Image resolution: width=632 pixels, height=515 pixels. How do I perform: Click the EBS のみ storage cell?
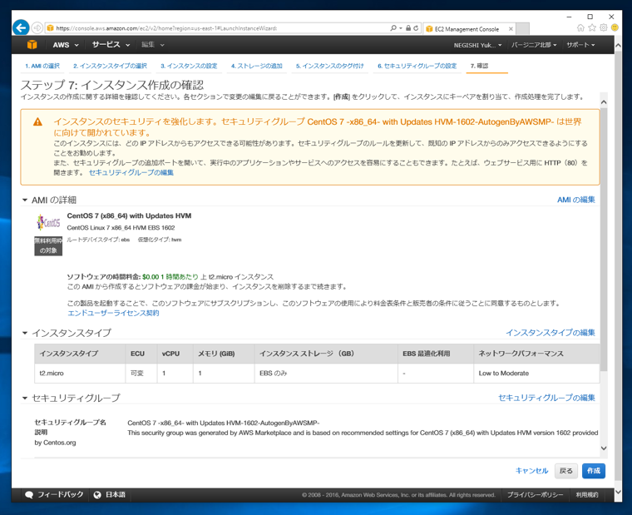(326, 374)
